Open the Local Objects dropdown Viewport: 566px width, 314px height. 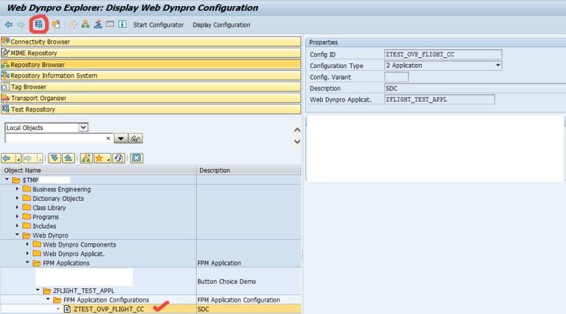(83, 127)
